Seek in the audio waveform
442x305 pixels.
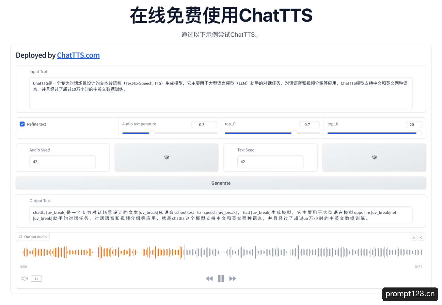(221, 252)
